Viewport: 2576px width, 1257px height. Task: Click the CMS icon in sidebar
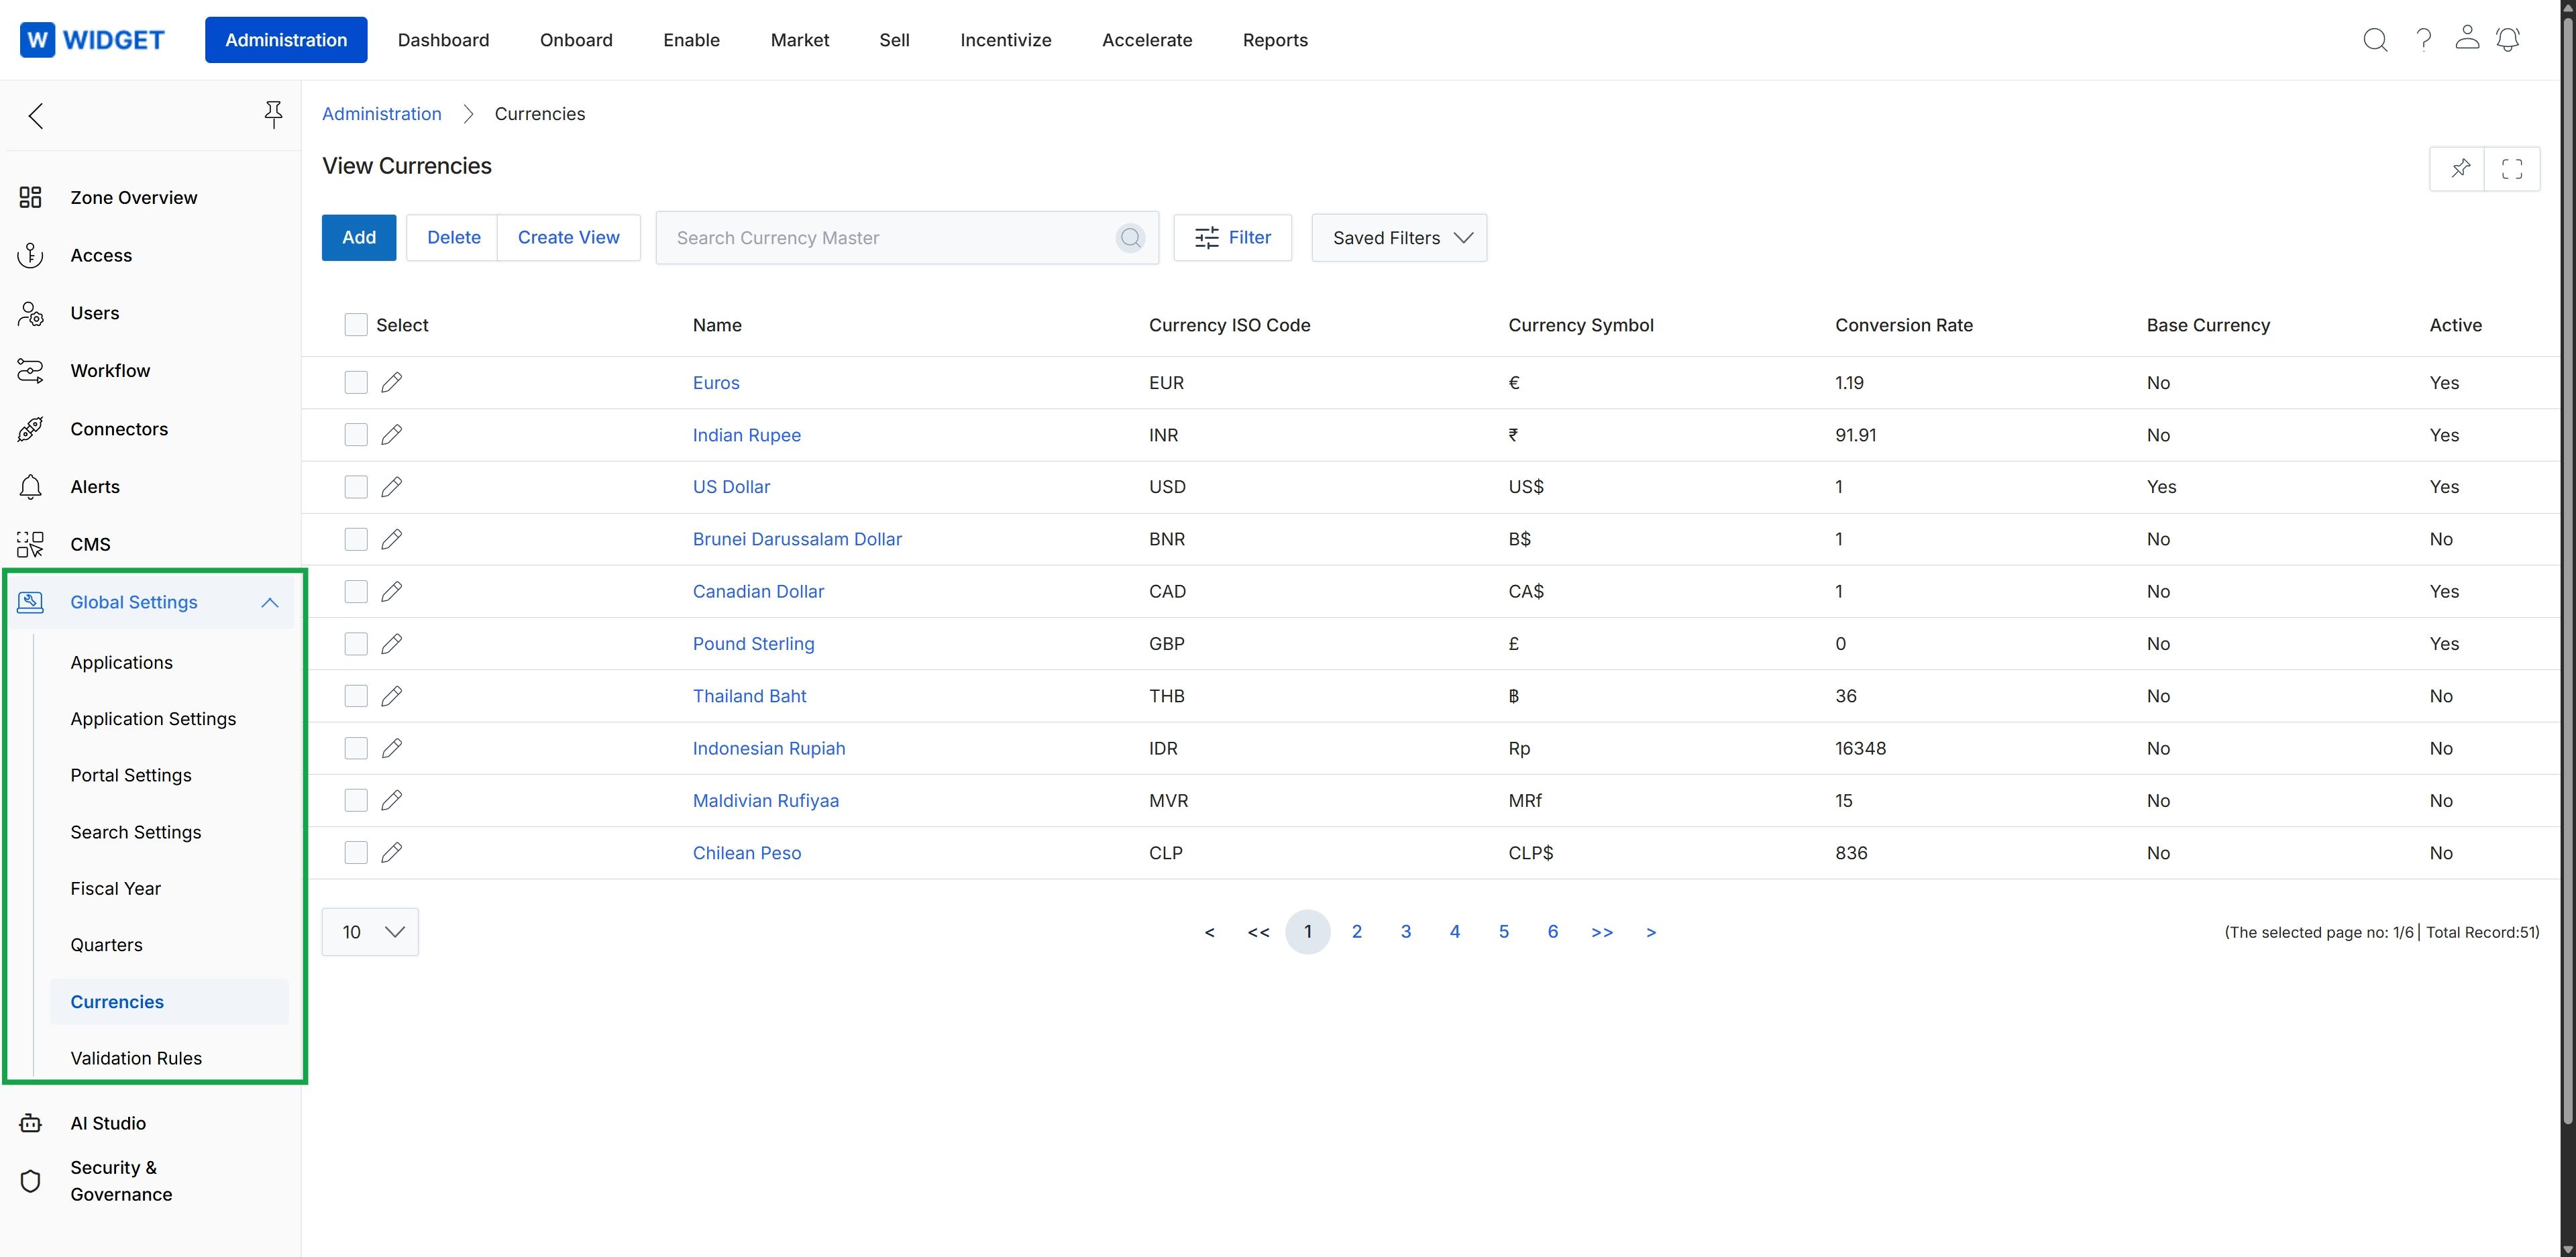(30, 544)
